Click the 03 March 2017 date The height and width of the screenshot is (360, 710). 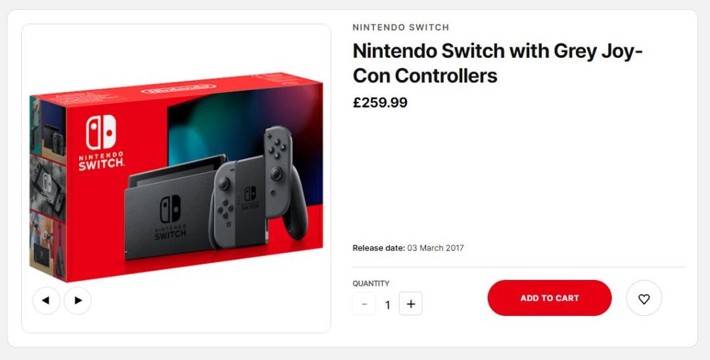pos(435,248)
